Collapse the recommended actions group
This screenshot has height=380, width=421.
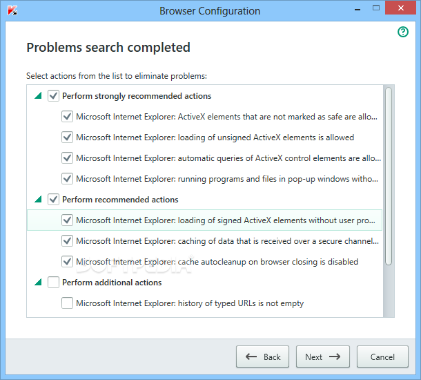coord(38,200)
